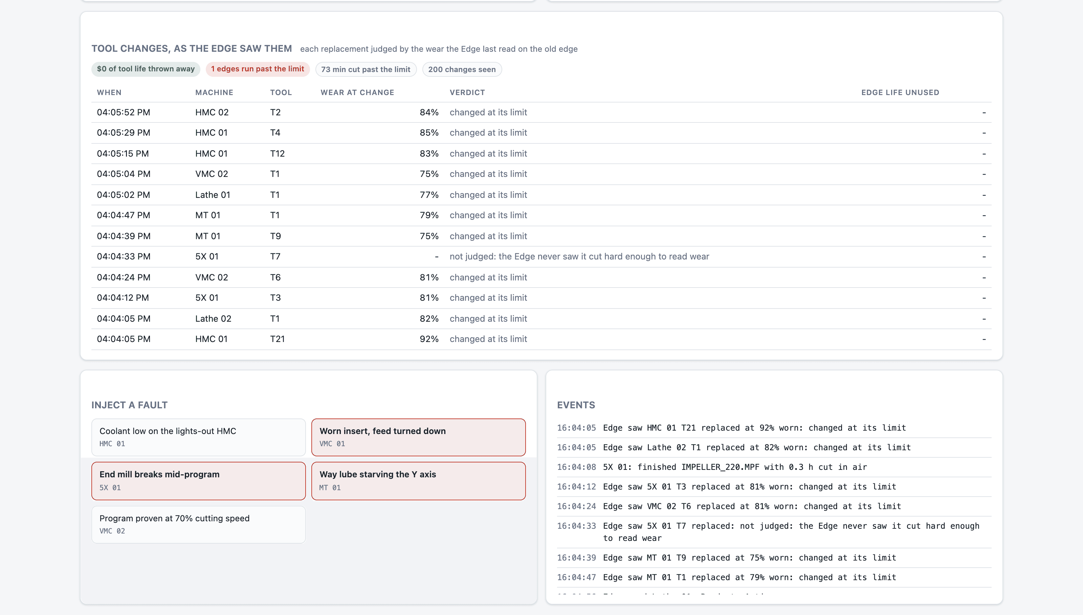Click the WEAR AT CHANGE column header
The width and height of the screenshot is (1083, 615).
pyautogui.click(x=357, y=92)
